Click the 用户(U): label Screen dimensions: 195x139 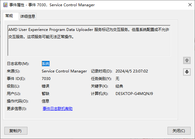(x=14, y=94)
